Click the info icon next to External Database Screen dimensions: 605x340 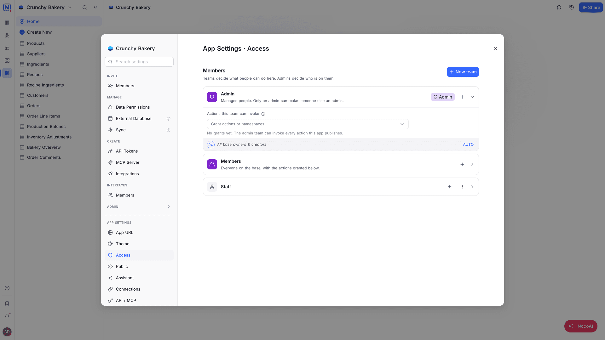tap(169, 119)
